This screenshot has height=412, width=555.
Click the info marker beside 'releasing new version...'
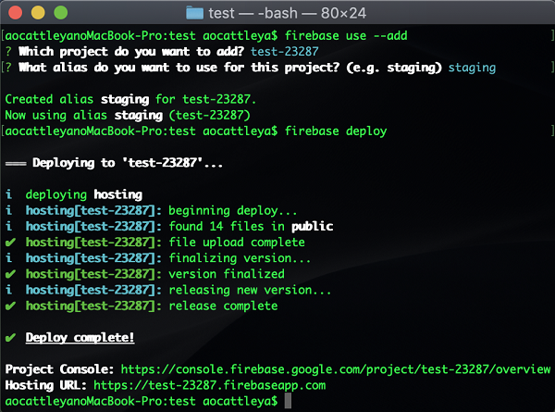click(8, 290)
